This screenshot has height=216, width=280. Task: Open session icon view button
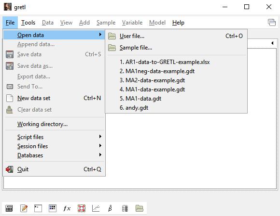[x=53, y=208]
